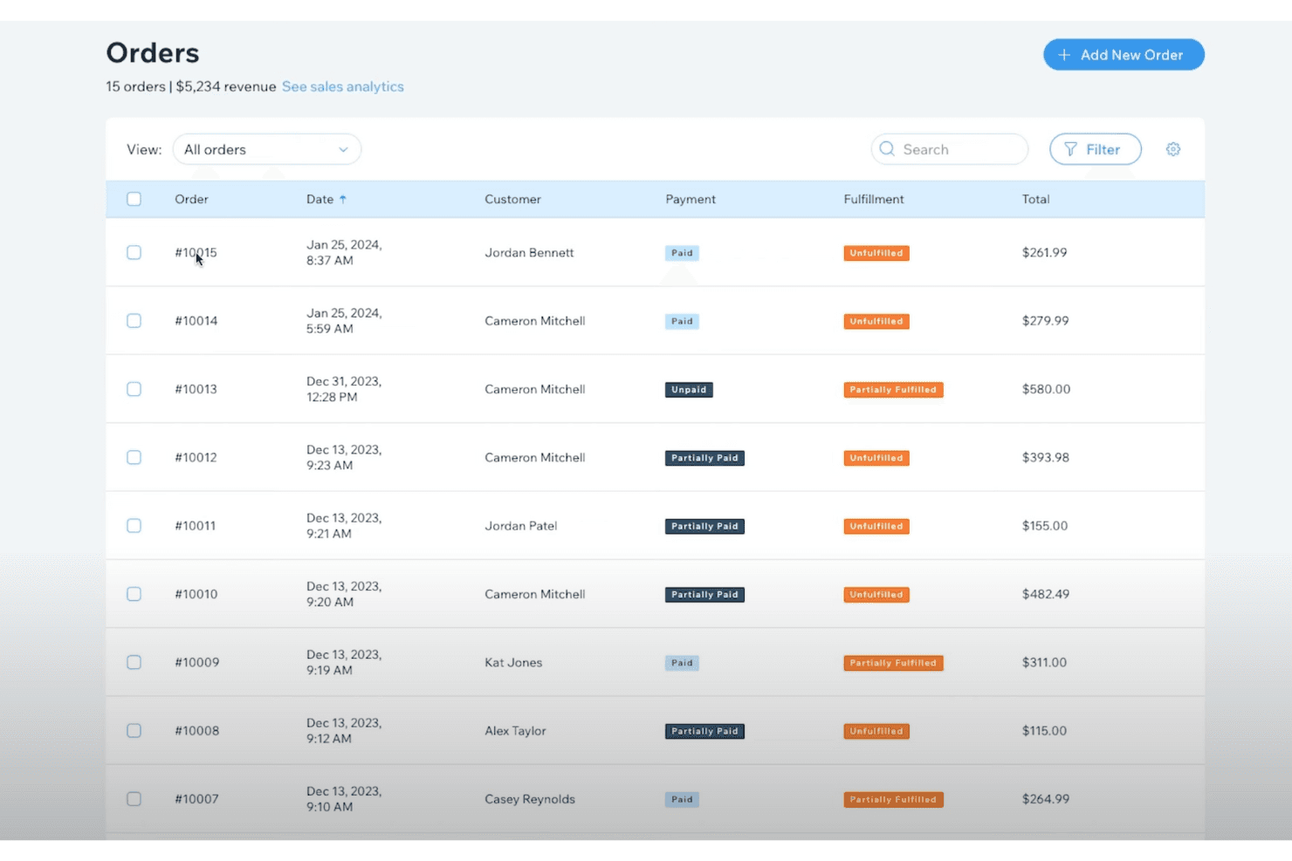Tick the checkbox for order #10013
1292x861 pixels.
[x=134, y=389]
